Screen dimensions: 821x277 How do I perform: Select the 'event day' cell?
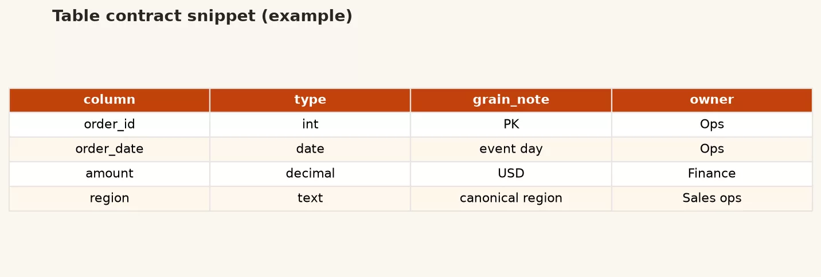[511, 149]
